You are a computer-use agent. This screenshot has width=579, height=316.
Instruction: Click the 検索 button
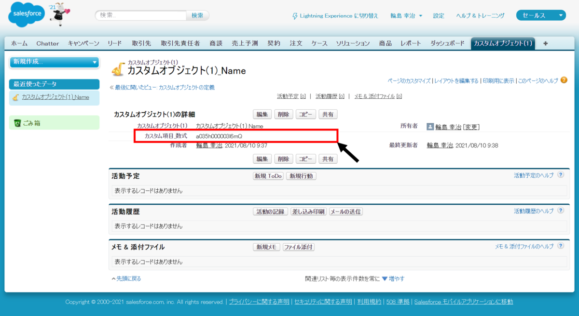198,15
